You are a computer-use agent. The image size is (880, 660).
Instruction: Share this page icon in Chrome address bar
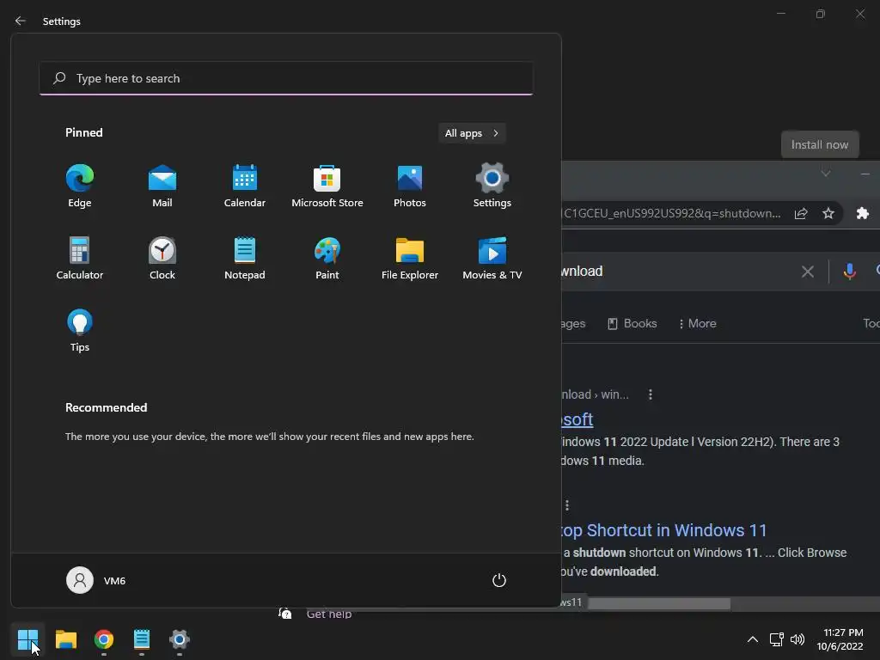(801, 213)
